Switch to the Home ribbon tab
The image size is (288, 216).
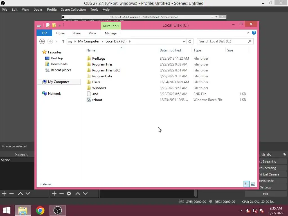60,33
